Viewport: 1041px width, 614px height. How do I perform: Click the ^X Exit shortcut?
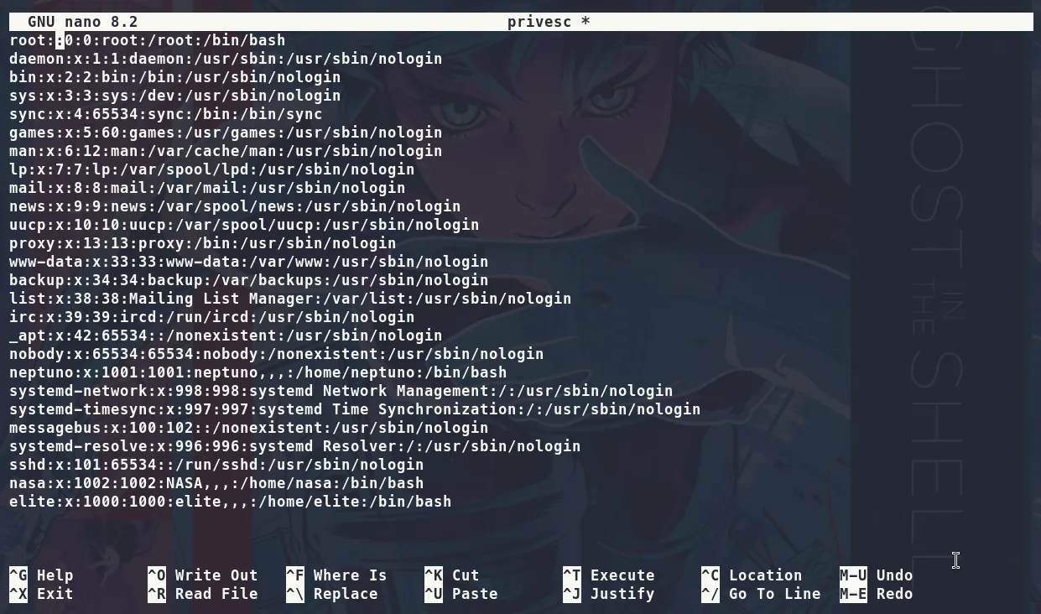coord(41,594)
